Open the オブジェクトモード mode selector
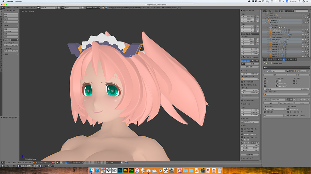The width and height of the screenshot is (311, 174). tap(42, 162)
